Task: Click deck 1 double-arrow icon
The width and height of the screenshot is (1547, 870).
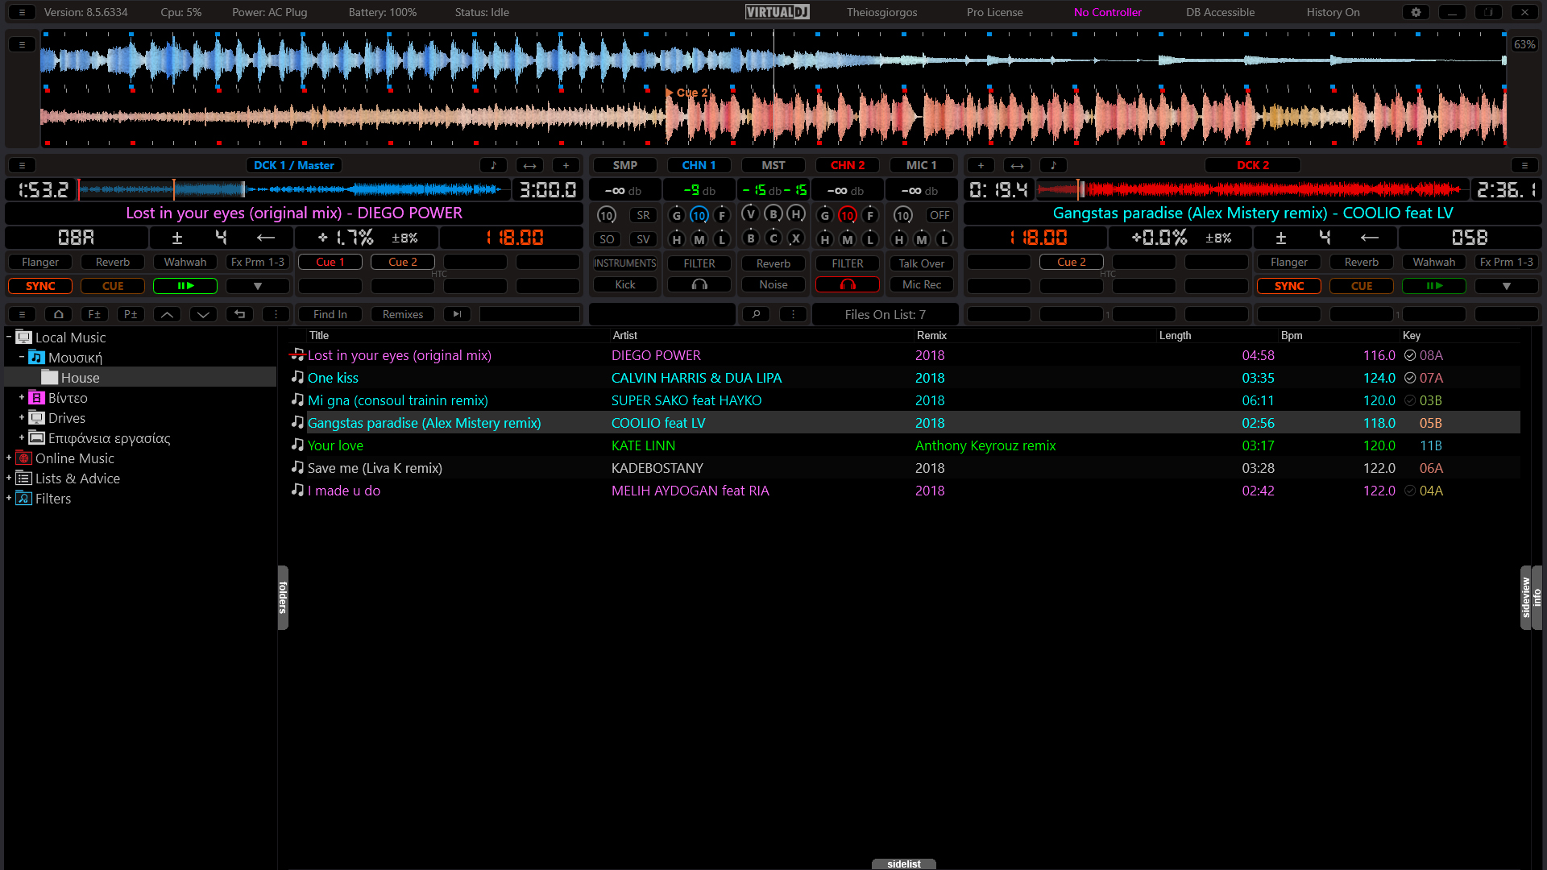Action: pyautogui.click(x=529, y=165)
